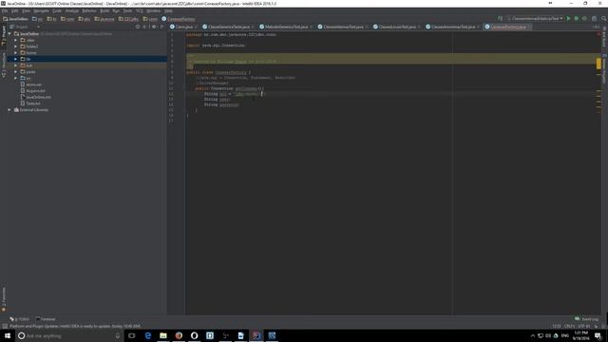Screen dimensions: 608x342
Task: Open the Task View taskbar icon
Action: pos(132,335)
